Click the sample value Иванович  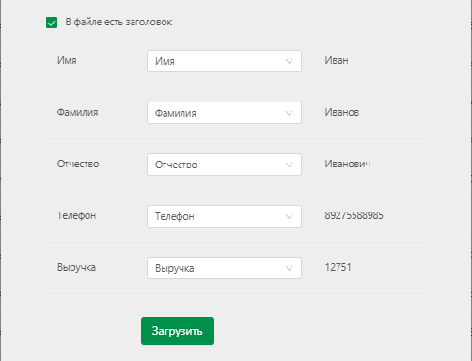348,164
